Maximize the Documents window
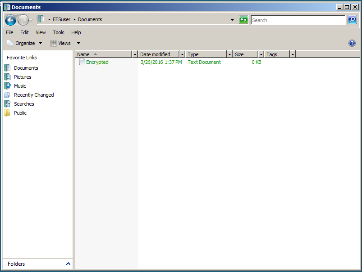Image resolution: width=362 pixels, height=272 pixels. [347, 7]
